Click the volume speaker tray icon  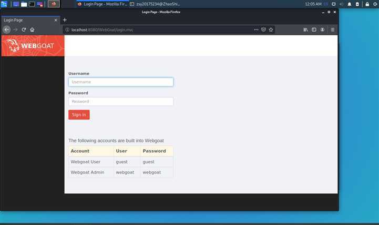click(x=341, y=4)
